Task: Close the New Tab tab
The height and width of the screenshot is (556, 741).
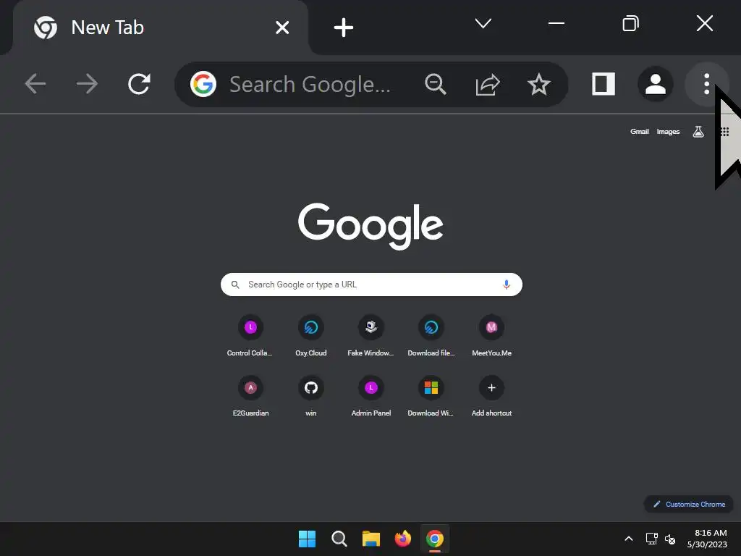Action: point(282,28)
